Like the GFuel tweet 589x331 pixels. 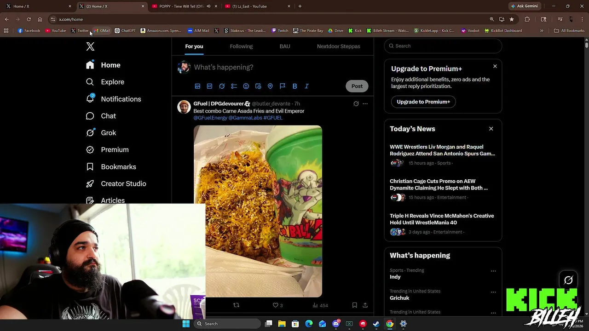(x=277, y=305)
